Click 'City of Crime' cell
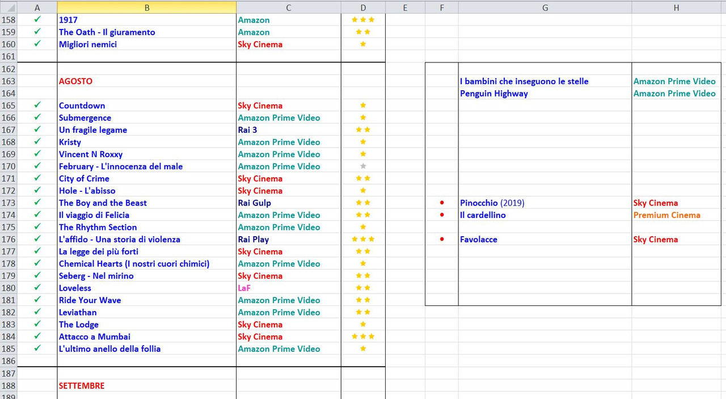The width and height of the screenshot is (726, 399). point(146,178)
